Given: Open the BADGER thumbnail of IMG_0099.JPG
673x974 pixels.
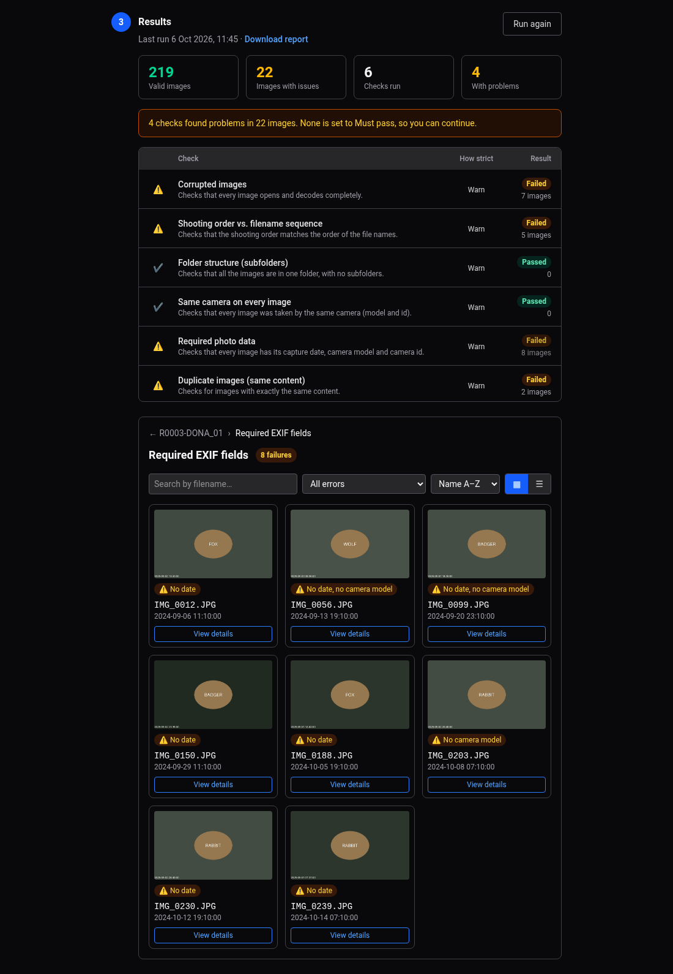Looking at the screenshot, I should tap(486, 544).
